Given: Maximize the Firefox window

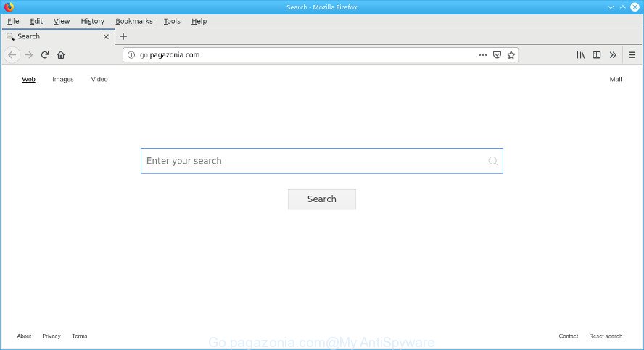Looking at the screenshot, I should [x=623, y=7].
